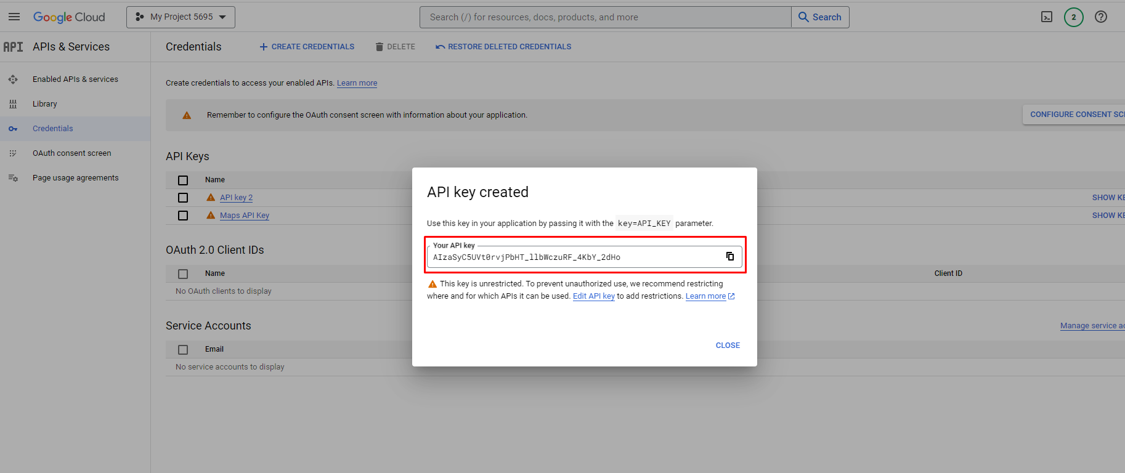Open the hamburger navigation menu

coord(14,17)
